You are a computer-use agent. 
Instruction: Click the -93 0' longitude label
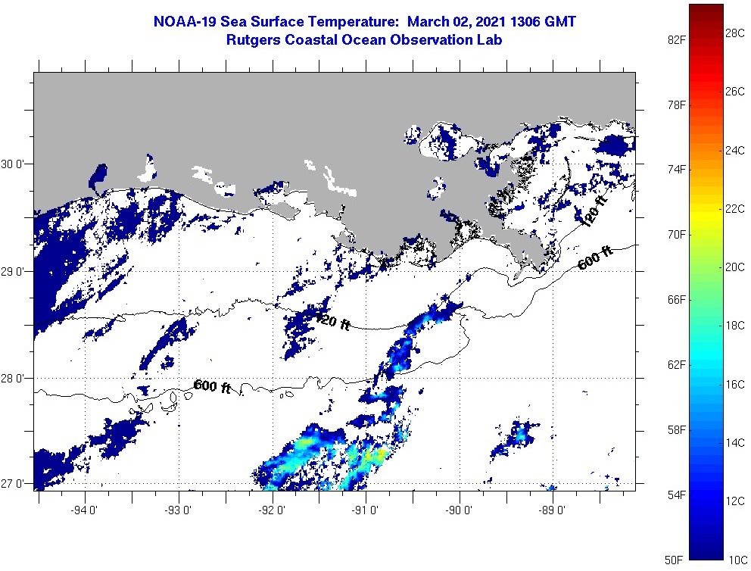pyautogui.click(x=178, y=510)
